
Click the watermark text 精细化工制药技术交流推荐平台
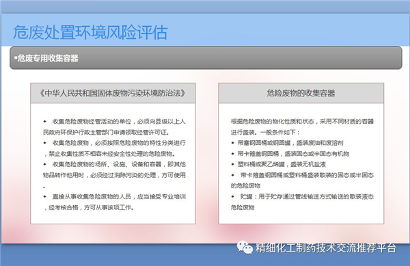[326, 248]
